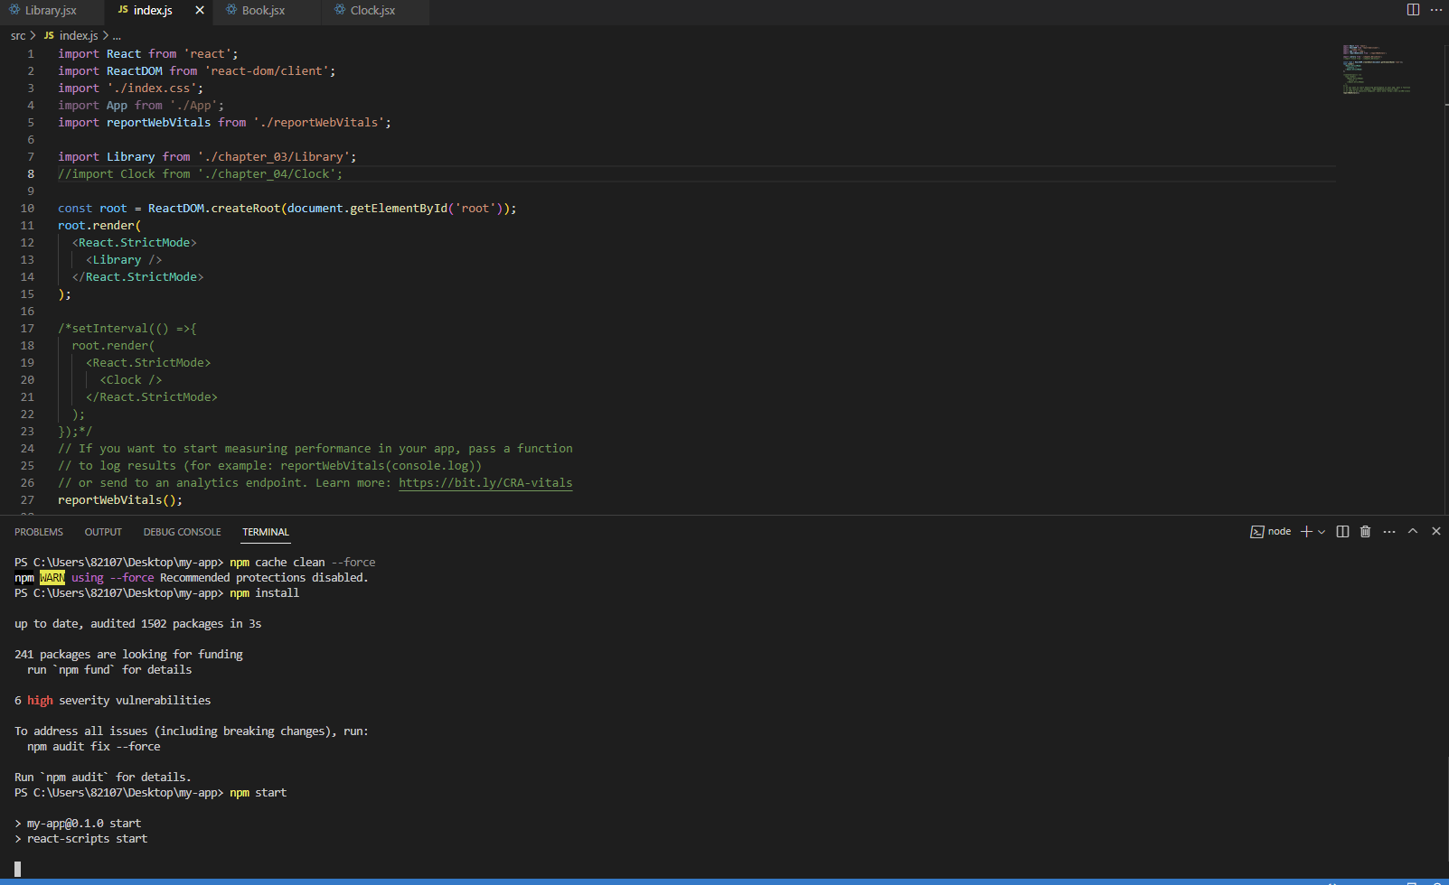Click line number 8 in the gutter
This screenshot has width=1449, height=885.
click(31, 173)
